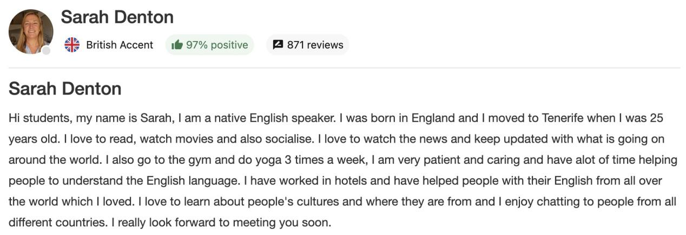Select the "British Accent" label
The image size is (686, 235).
pyautogui.click(x=120, y=45)
